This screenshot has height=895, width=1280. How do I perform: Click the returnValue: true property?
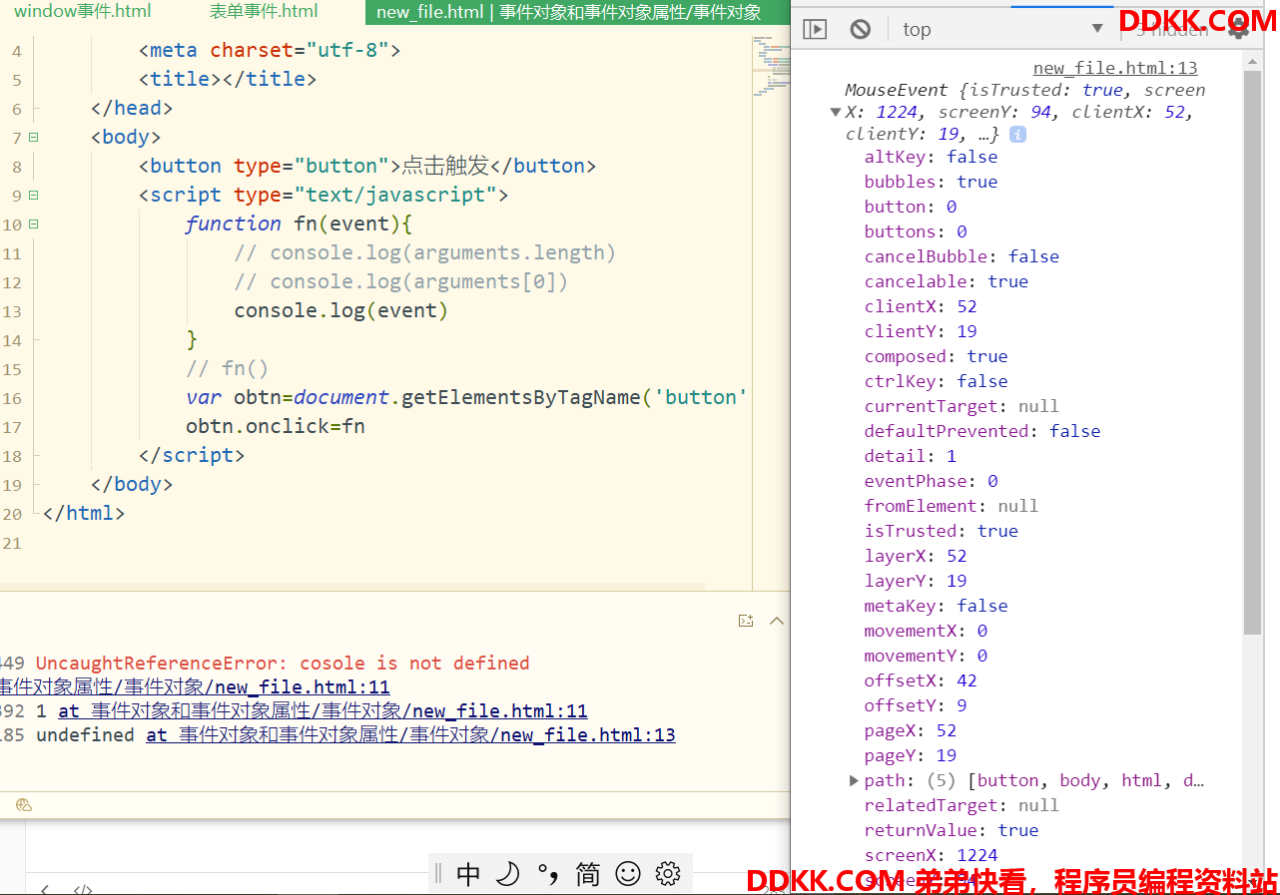[x=952, y=830]
